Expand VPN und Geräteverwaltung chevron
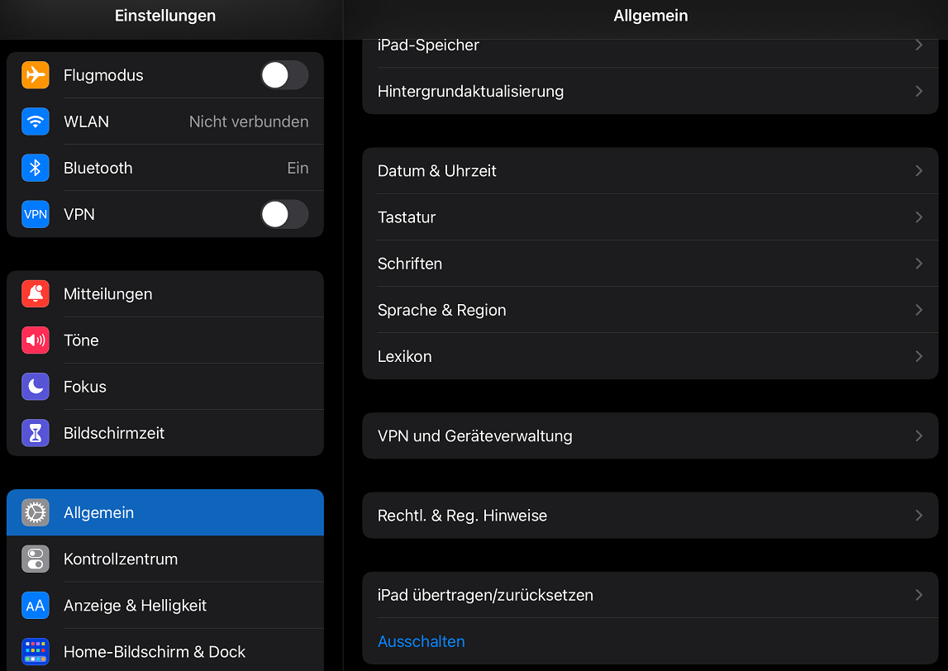Image resolution: width=948 pixels, height=671 pixels. pyautogui.click(x=918, y=435)
